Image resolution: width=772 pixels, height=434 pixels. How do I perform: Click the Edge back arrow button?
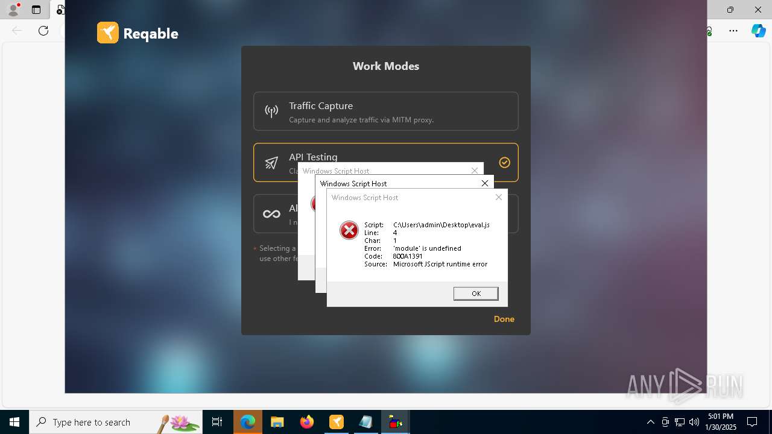pyautogui.click(x=17, y=31)
